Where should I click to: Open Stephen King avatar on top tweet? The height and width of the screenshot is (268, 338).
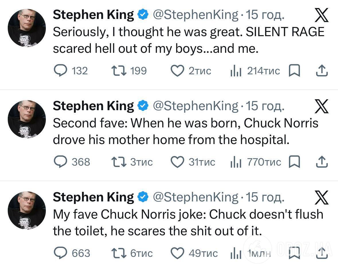point(27,28)
